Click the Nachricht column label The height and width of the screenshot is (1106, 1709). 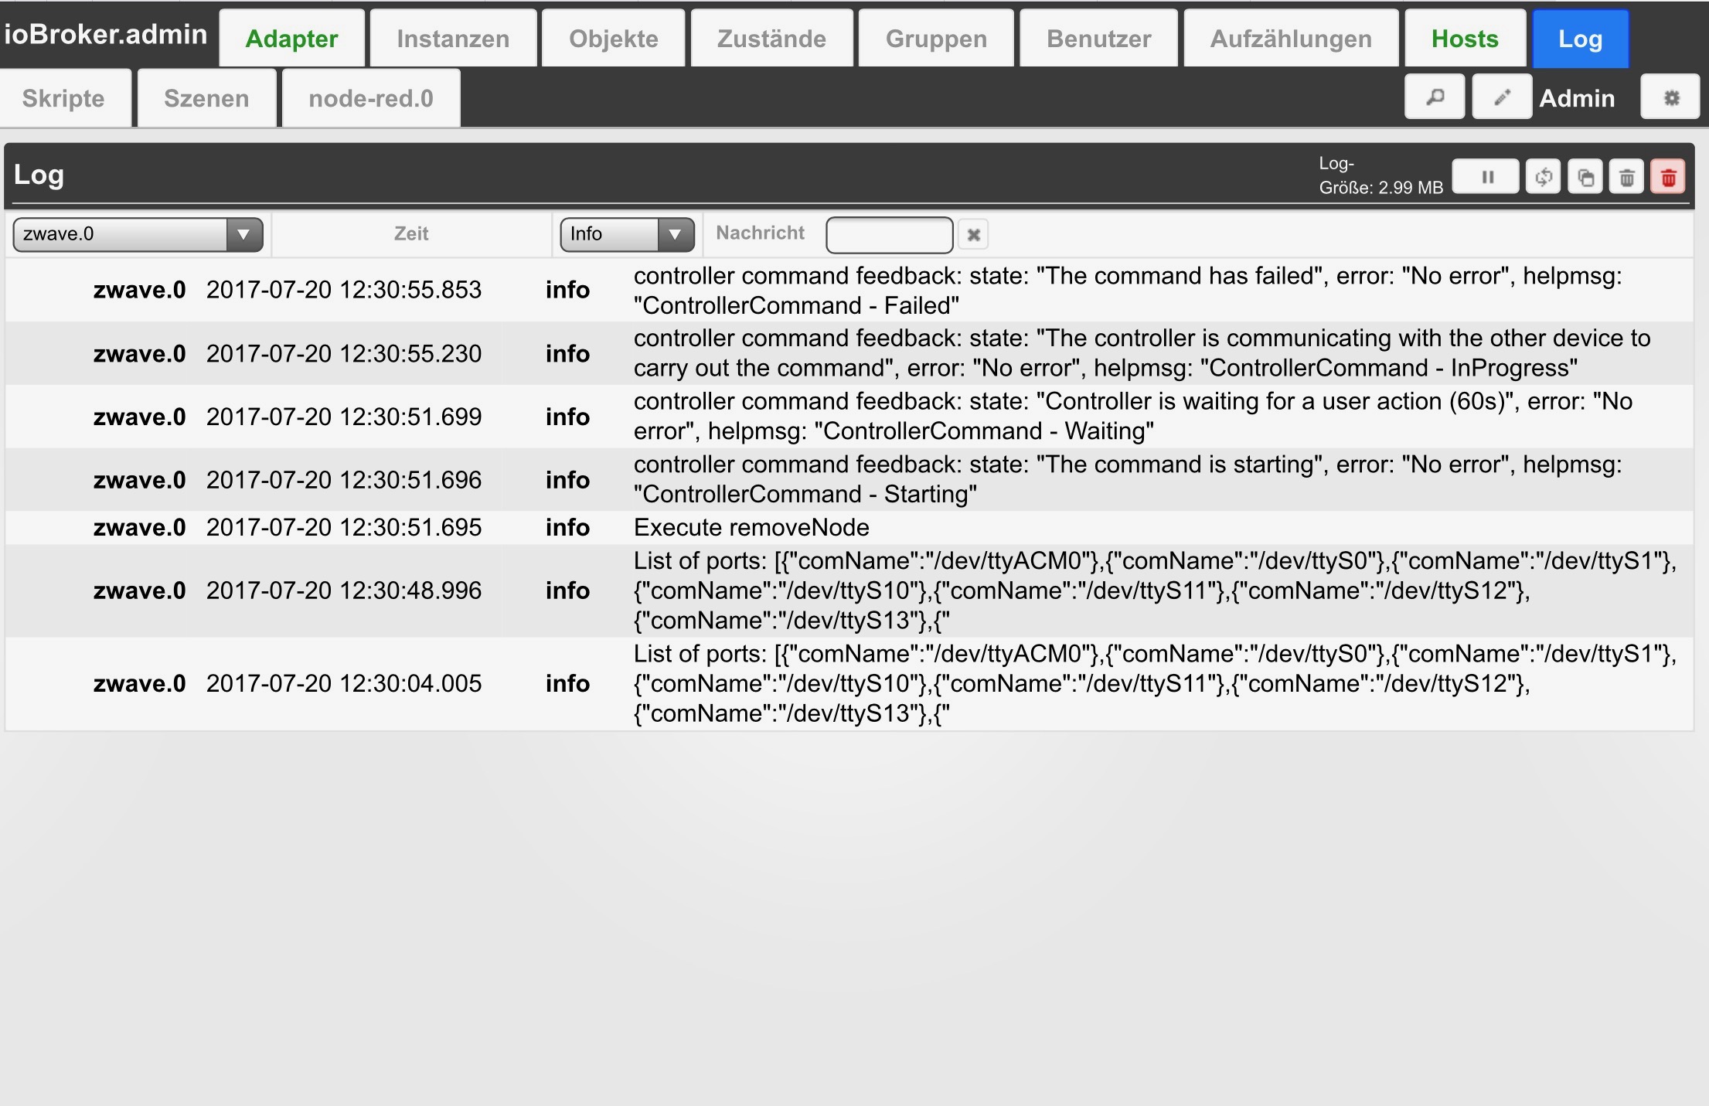point(761,233)
